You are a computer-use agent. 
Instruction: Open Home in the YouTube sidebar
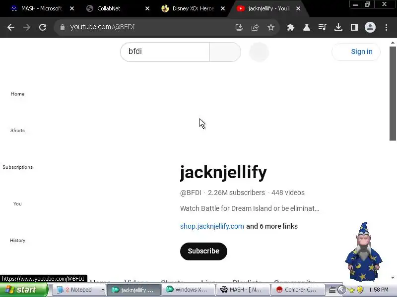point(18,94)
